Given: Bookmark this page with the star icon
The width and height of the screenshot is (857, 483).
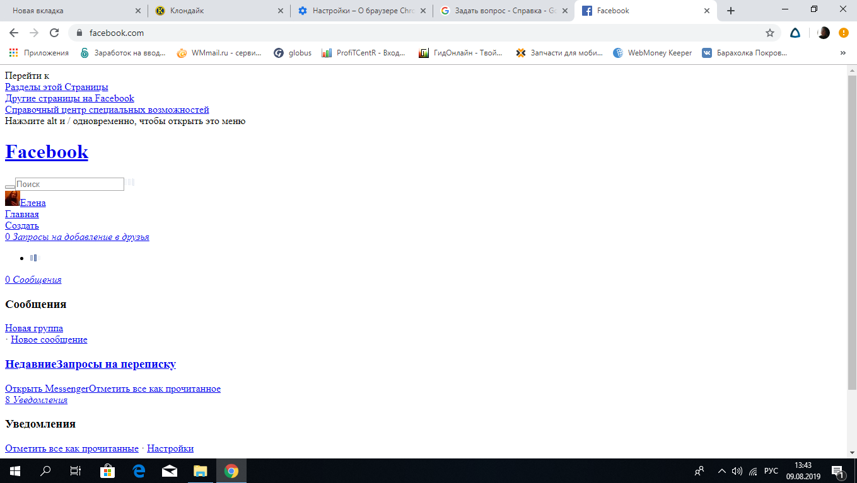Looking at the screenshot, I should (770, 33).
